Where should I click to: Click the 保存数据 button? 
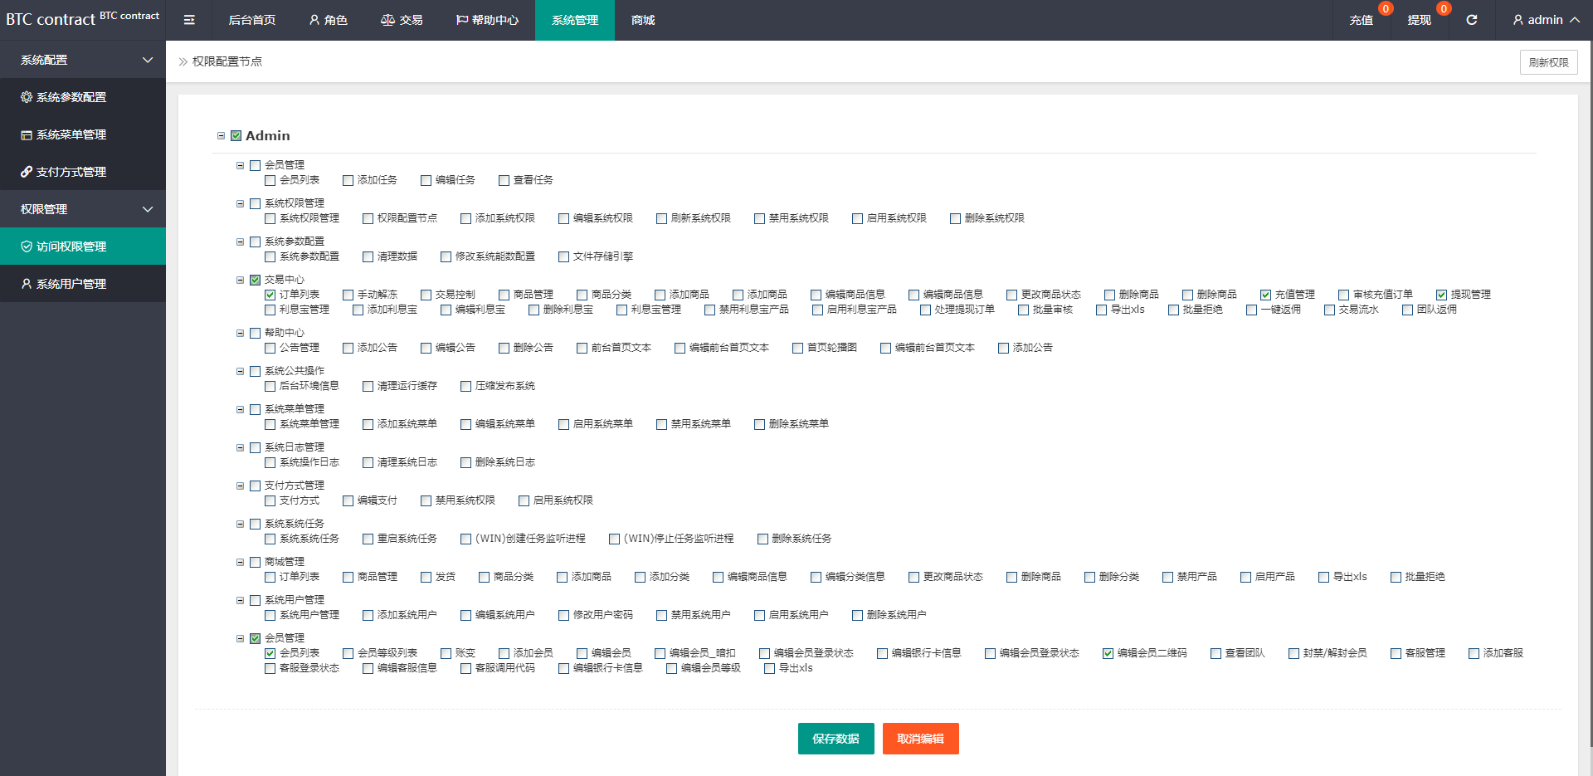[835, 739]
